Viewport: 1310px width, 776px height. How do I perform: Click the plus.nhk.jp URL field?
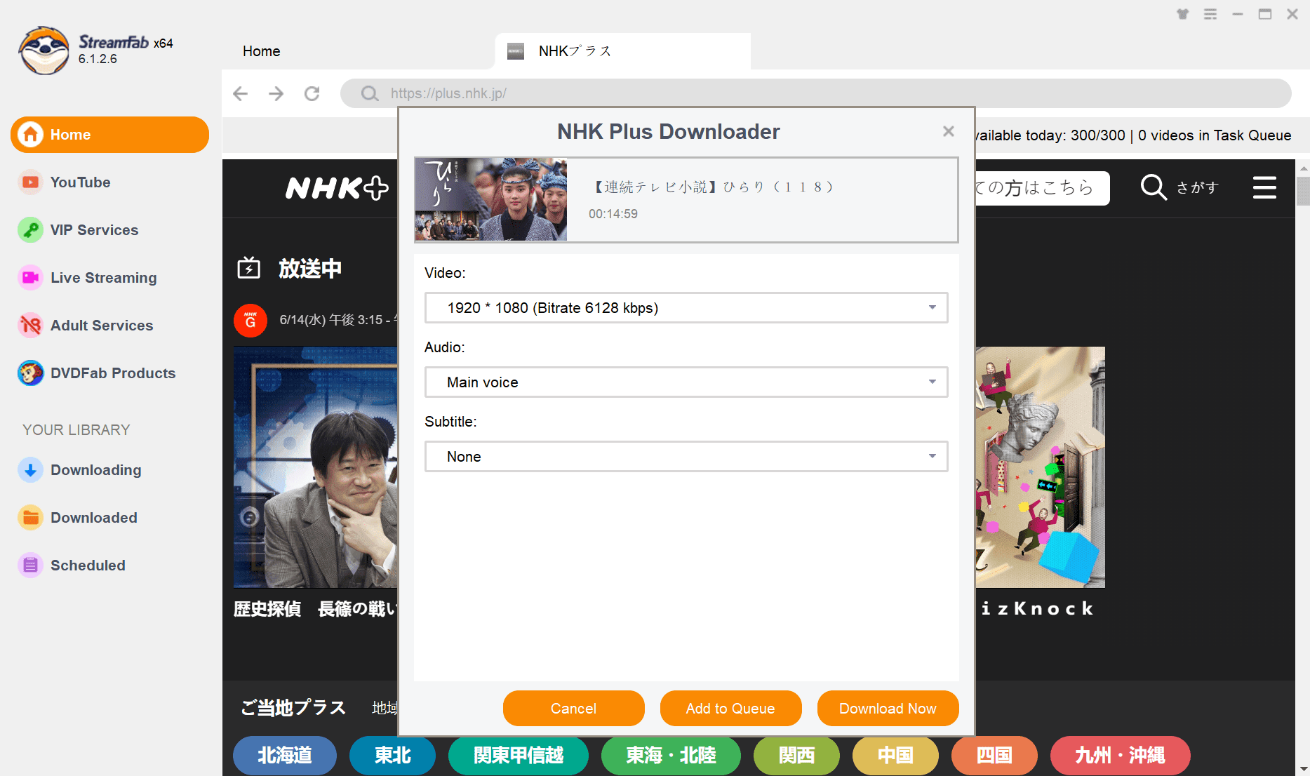(815, 93)
